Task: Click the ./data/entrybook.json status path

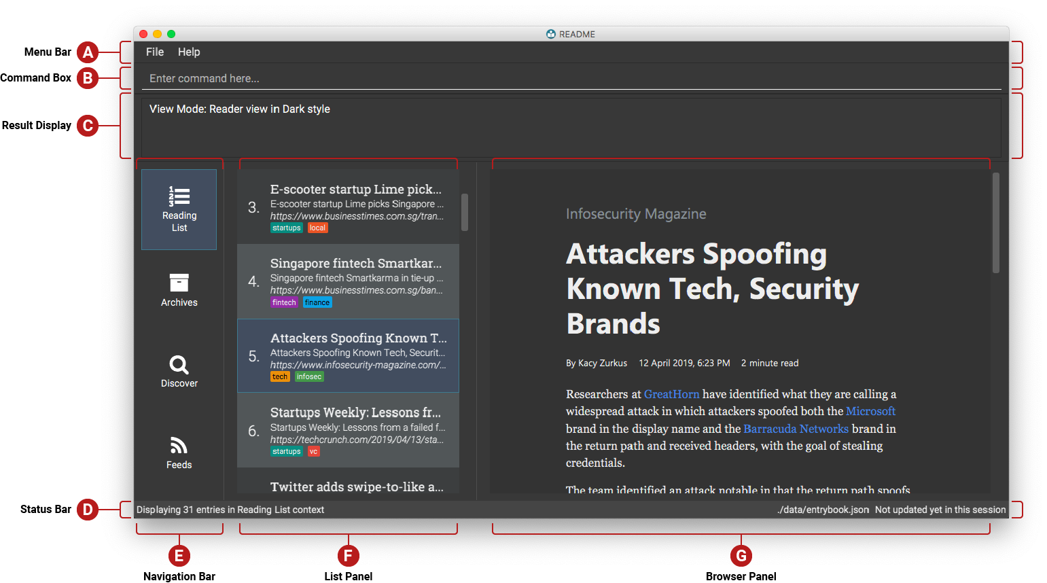Action: tap(823, 510)
